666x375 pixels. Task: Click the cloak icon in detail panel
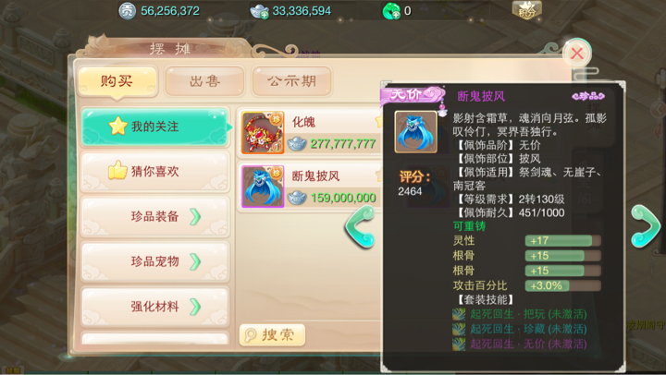[x=416, y=132]
